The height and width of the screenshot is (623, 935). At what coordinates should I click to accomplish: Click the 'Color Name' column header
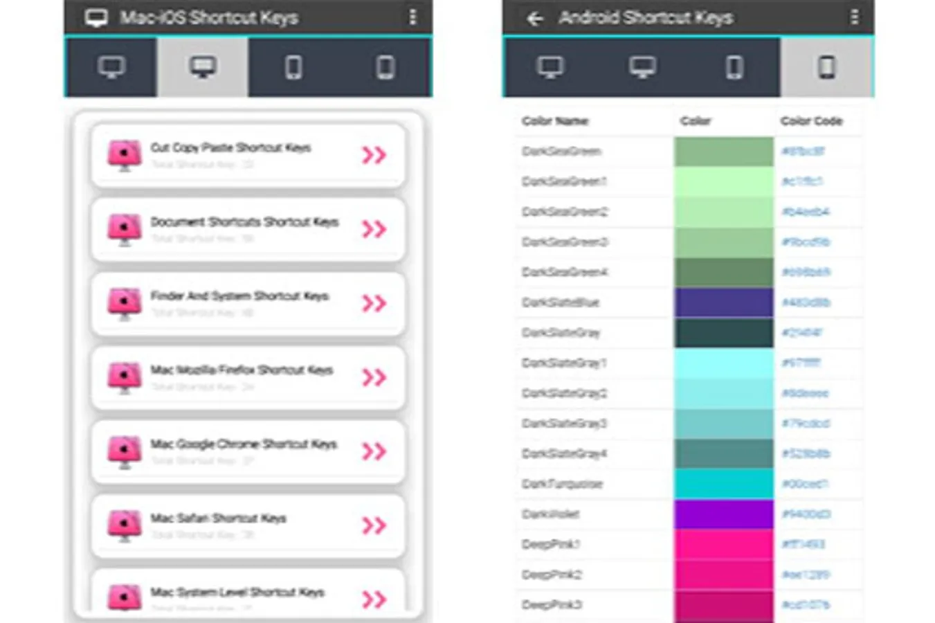click(x=555, y=121)
